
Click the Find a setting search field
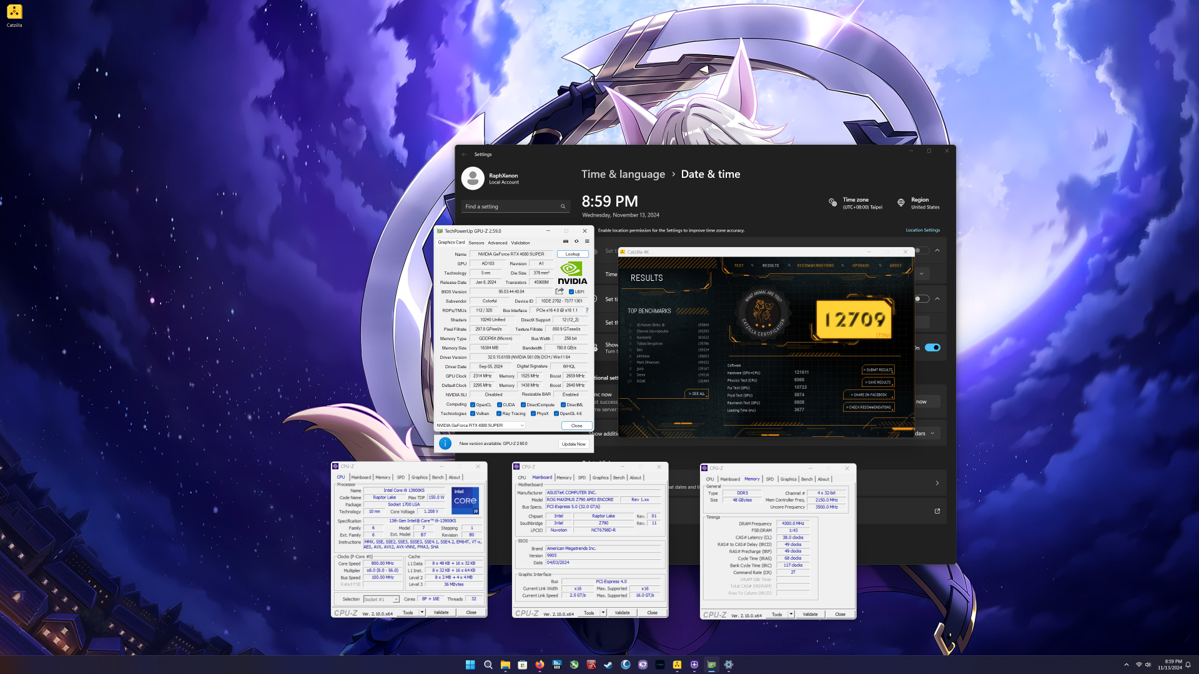pyautogui.click(x=516, y=207)
